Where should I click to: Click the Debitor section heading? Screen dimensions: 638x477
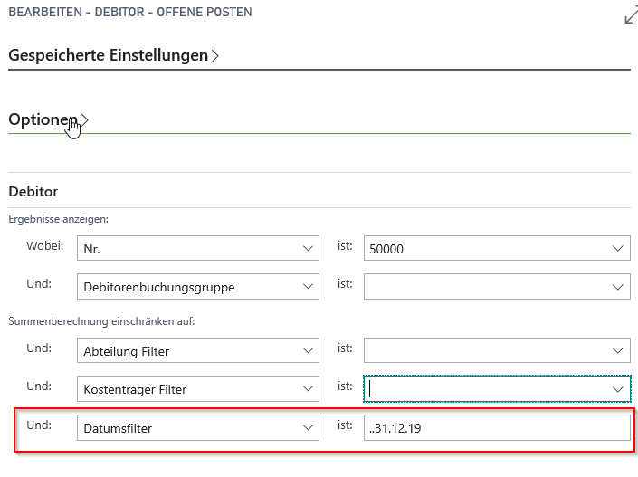coord(33,192)
